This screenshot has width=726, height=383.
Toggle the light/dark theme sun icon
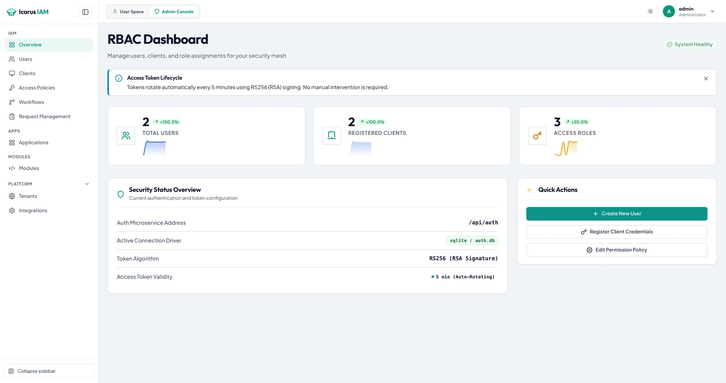tap(650, 11)
